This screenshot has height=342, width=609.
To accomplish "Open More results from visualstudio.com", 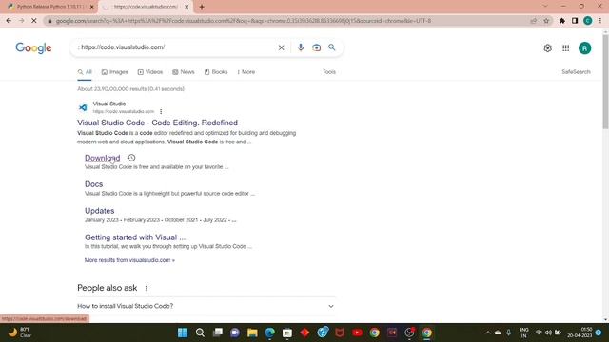I will pos(129,260).
